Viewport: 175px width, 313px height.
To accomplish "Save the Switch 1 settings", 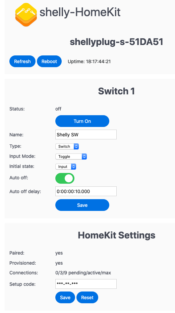I will tap(82, 205).
